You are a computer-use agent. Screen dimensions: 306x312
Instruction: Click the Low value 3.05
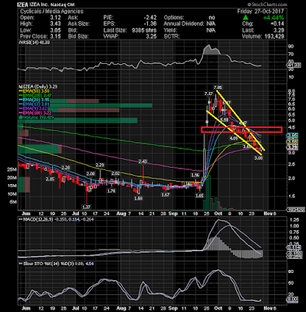click(55, 30)
